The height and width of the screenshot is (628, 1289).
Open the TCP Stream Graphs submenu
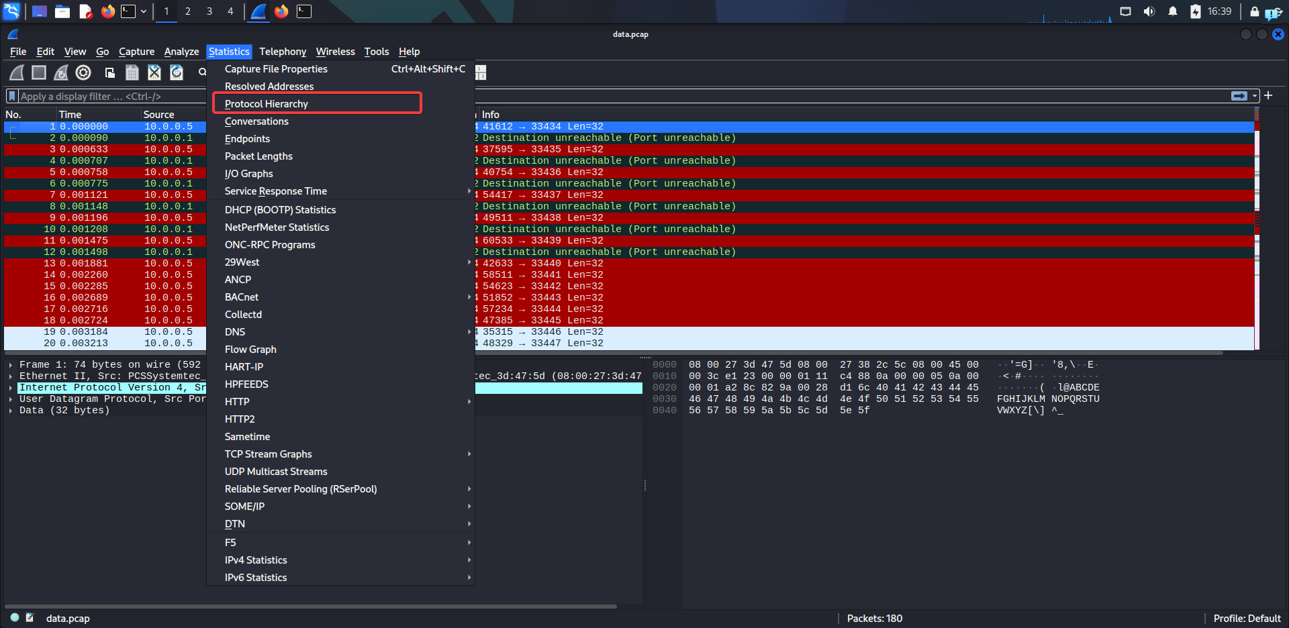(340, 454)
